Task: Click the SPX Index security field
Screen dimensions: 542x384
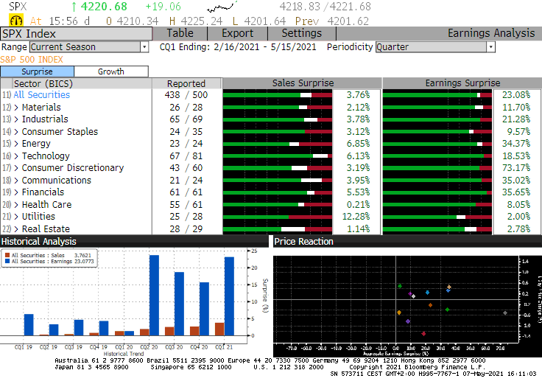Action: pyautogui.click(x=76, y=33)
